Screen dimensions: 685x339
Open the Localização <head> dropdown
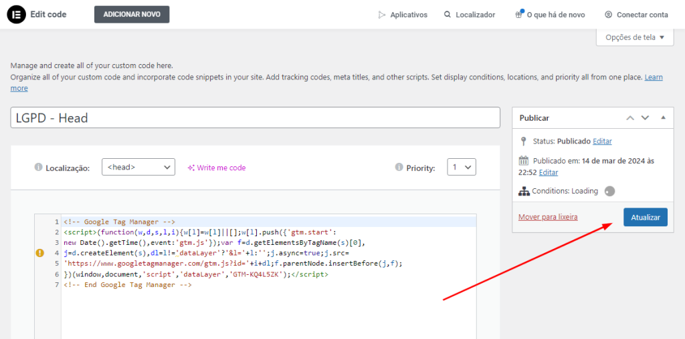138,167
